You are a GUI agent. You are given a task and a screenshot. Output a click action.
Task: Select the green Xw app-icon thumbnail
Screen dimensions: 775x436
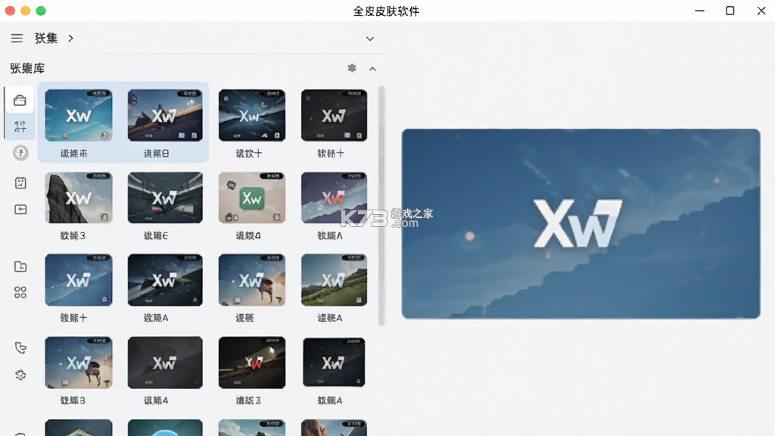pyautogui.click(x=251, y=198)
